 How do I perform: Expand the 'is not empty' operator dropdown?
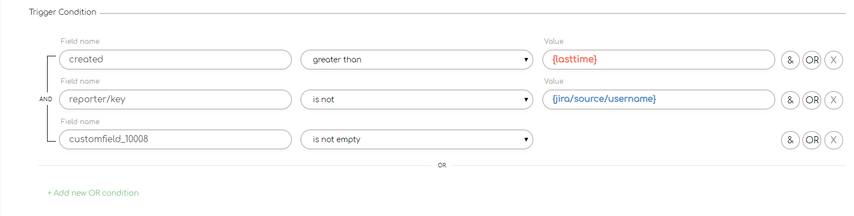417,139
